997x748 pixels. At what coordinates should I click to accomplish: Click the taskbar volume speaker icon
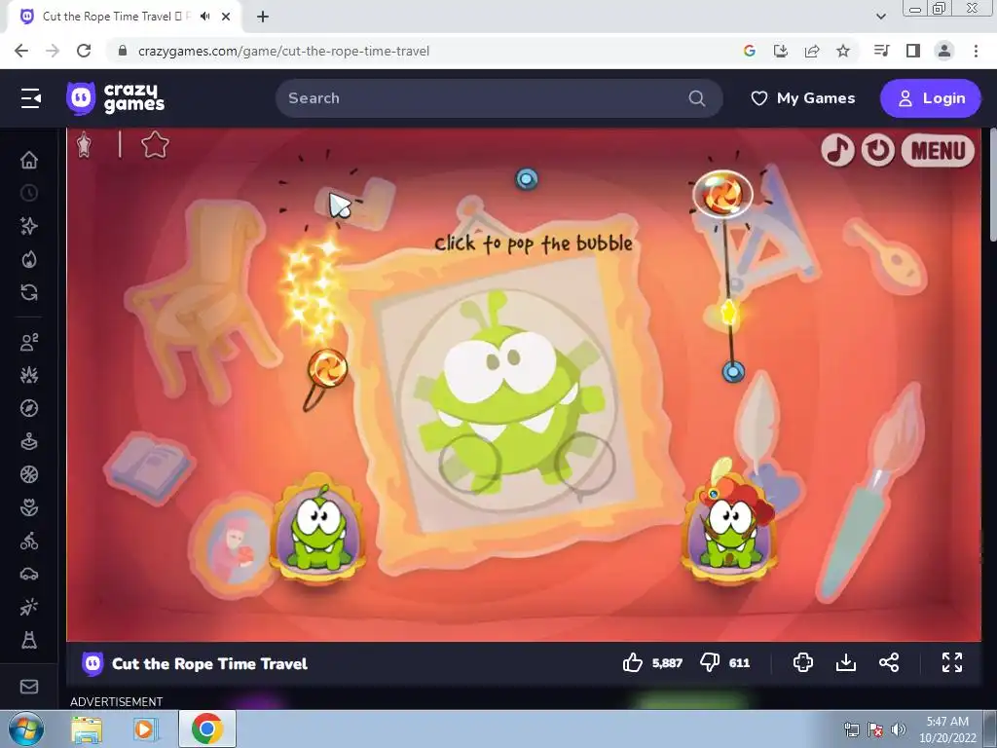(898, 729)
